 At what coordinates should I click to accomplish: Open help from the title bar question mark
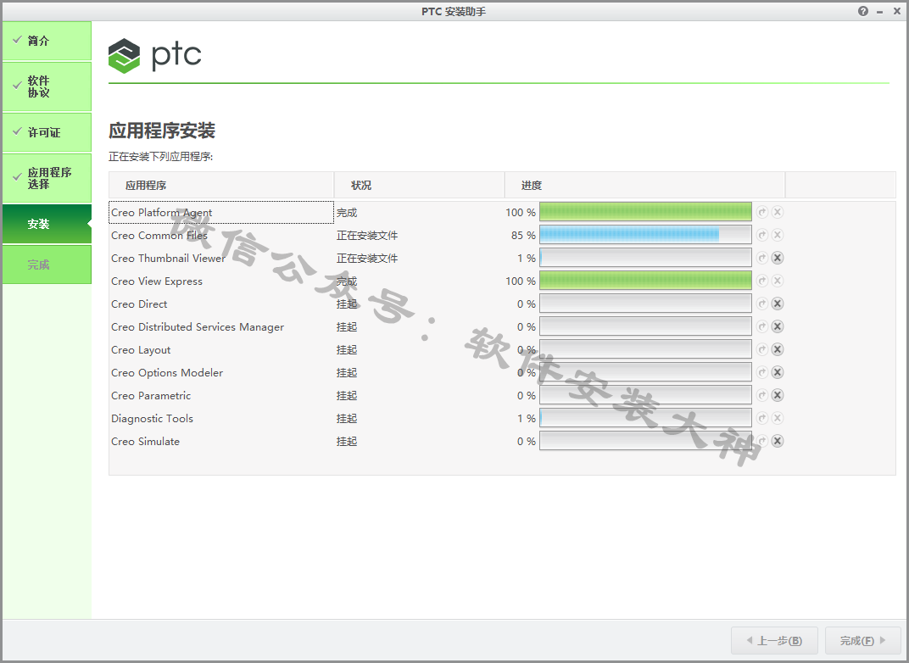pos(863,11)
